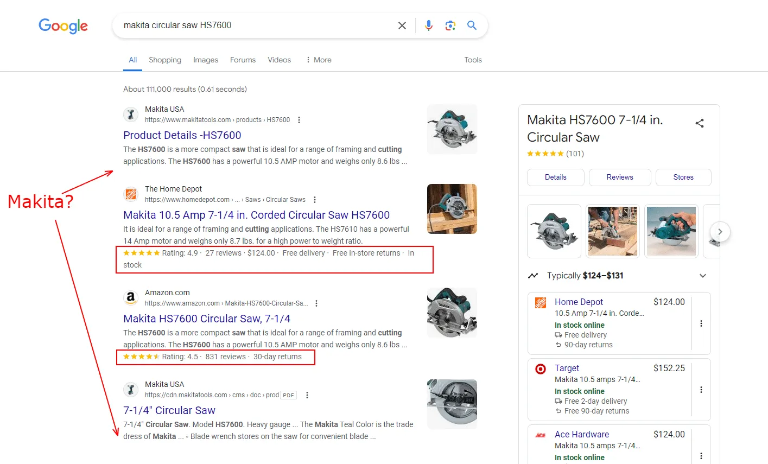This screenshot has width=768, height=464.
Task: Click the Google logo
Action: [x=63, y=26]
